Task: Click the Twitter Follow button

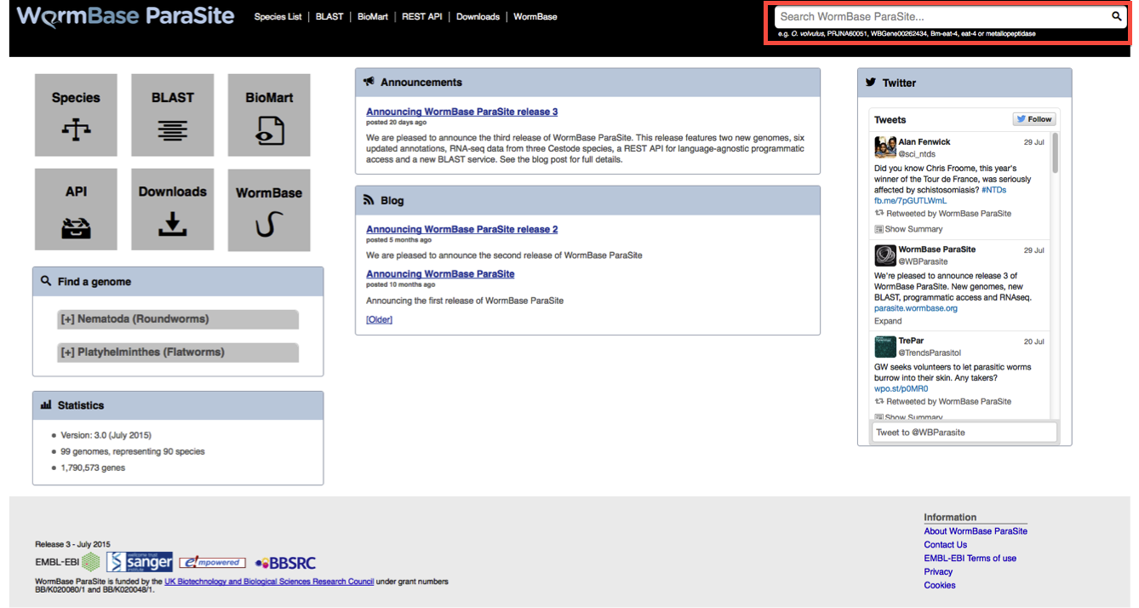Action: point(1034,119)
